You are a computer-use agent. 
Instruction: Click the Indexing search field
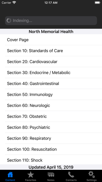pyautogui.click(x=51, y=21)
